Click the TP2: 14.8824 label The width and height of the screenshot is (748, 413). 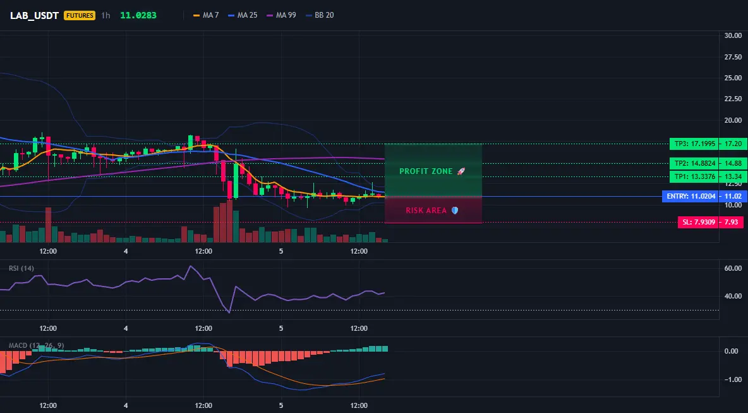(694, 163)
